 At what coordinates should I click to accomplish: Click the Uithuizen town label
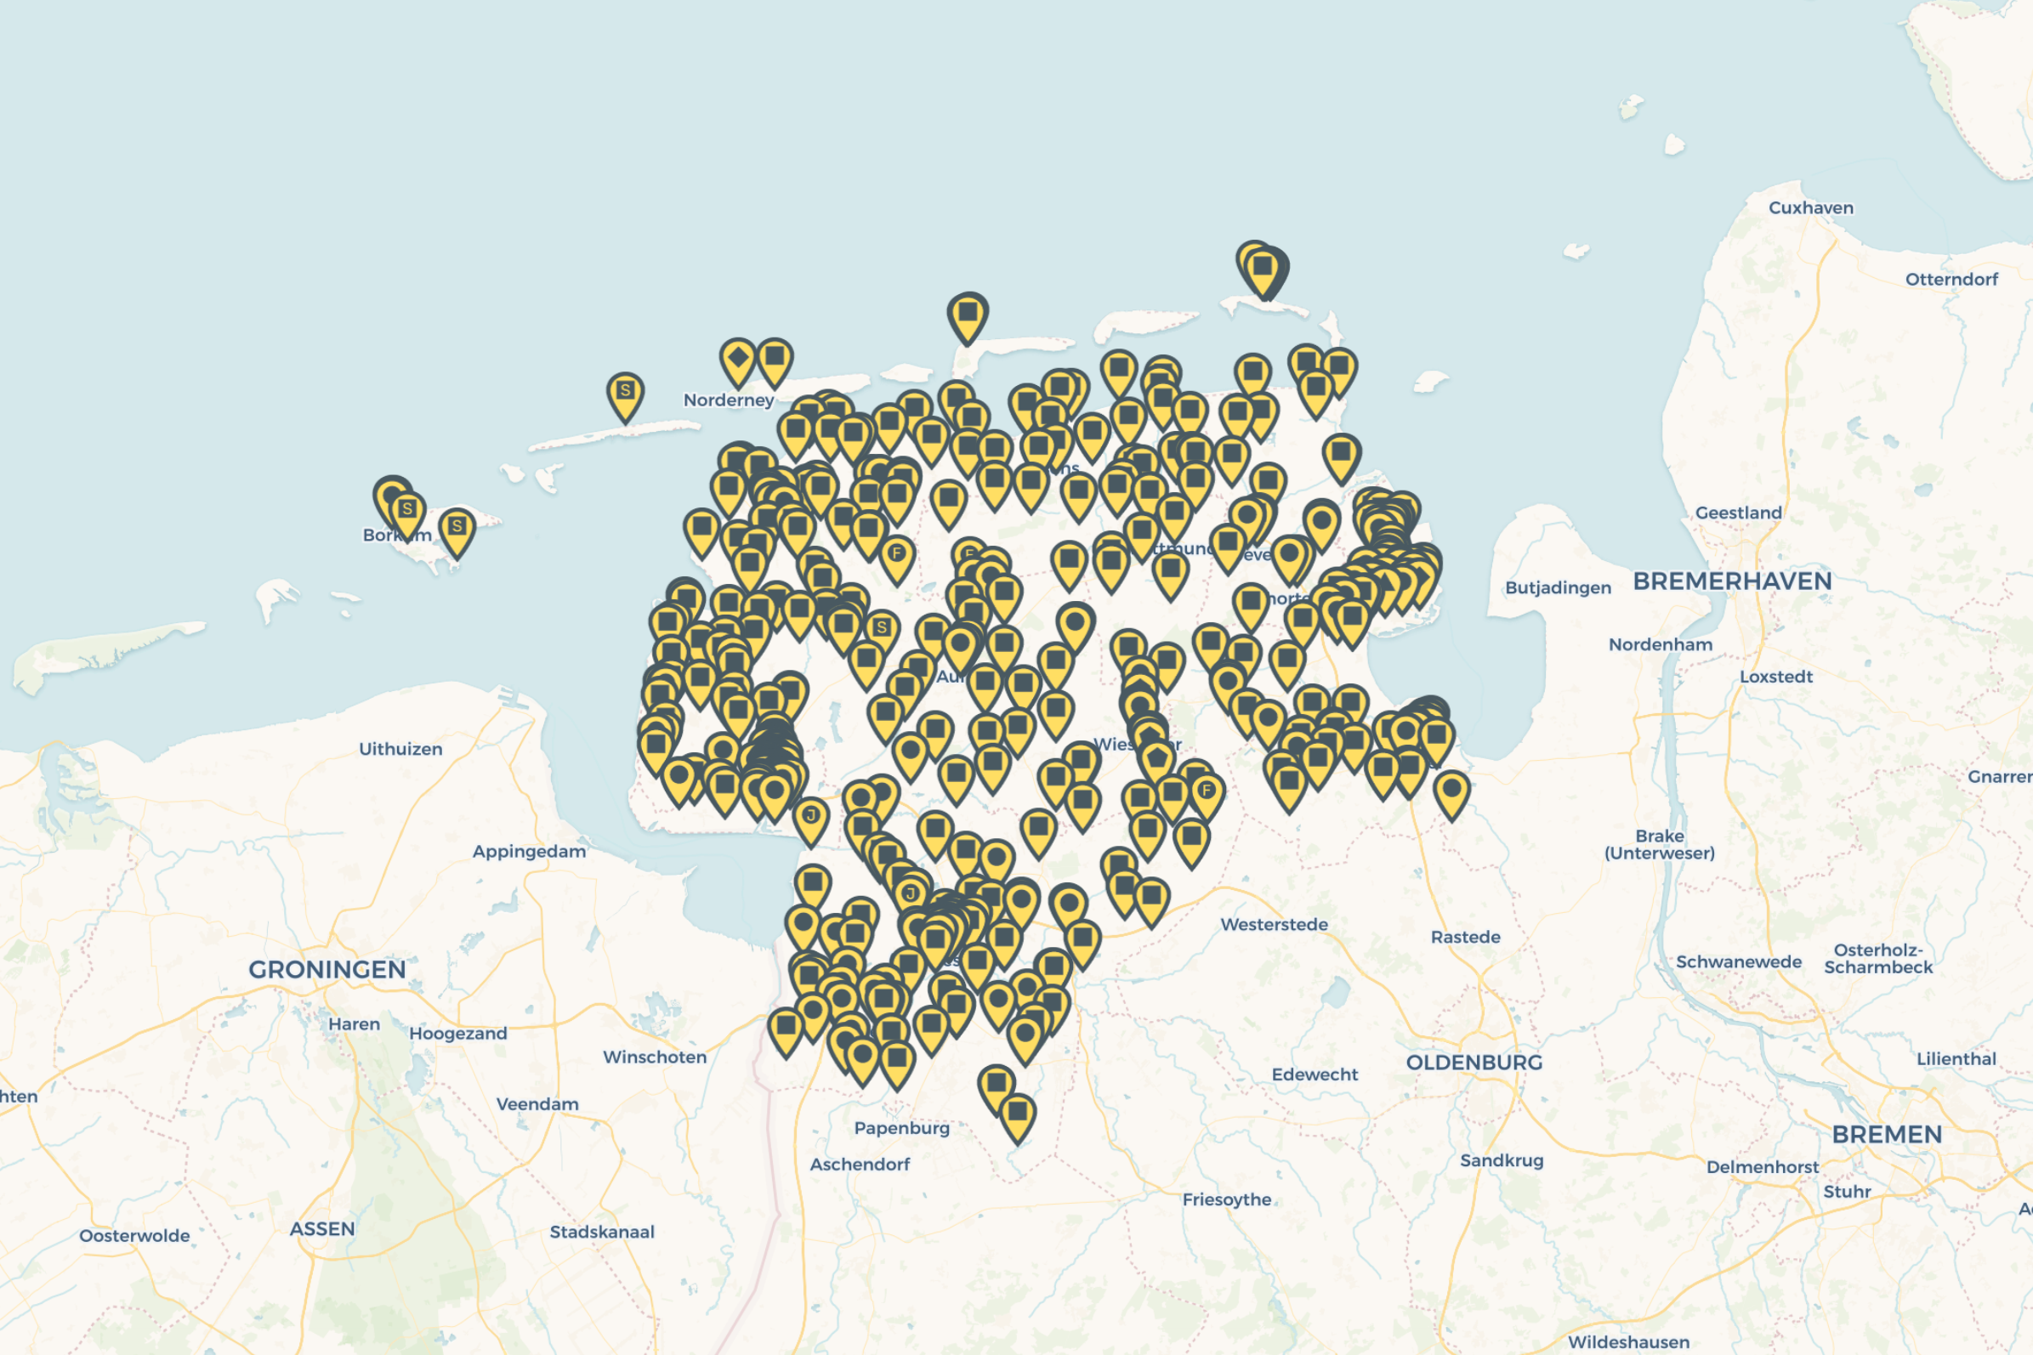click(x=400, y=749)
